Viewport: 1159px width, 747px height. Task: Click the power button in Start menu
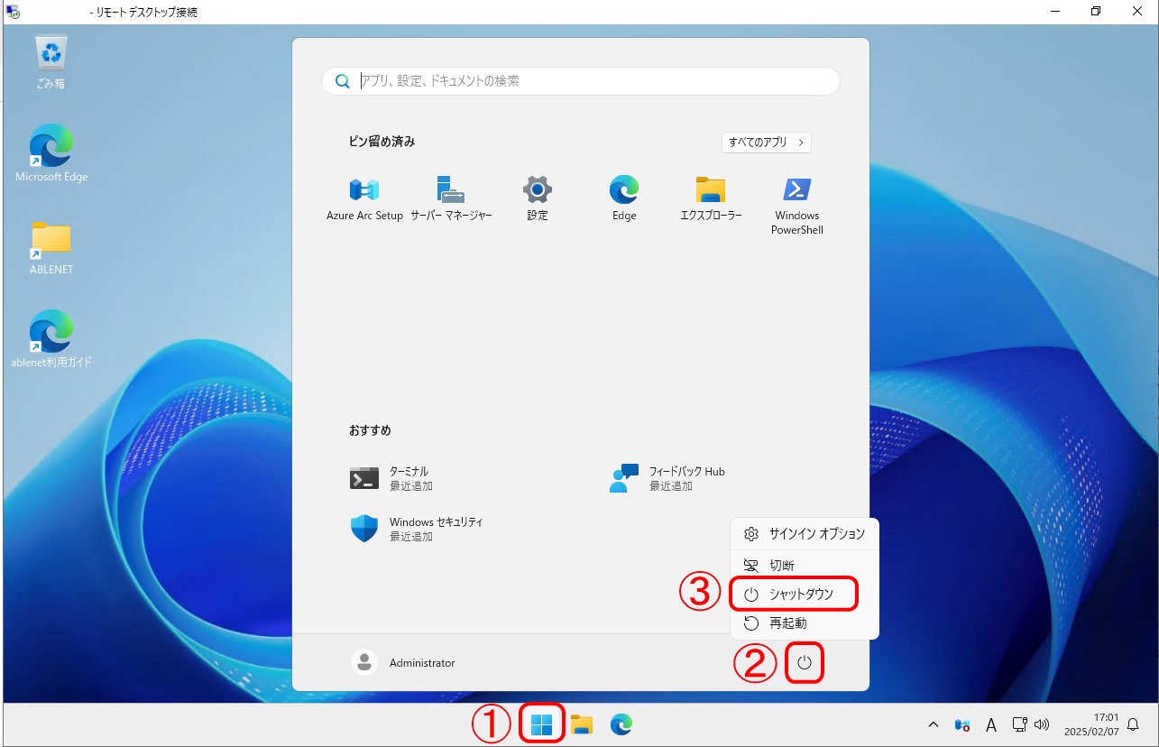pyautogui.click(x=805, y=664)
